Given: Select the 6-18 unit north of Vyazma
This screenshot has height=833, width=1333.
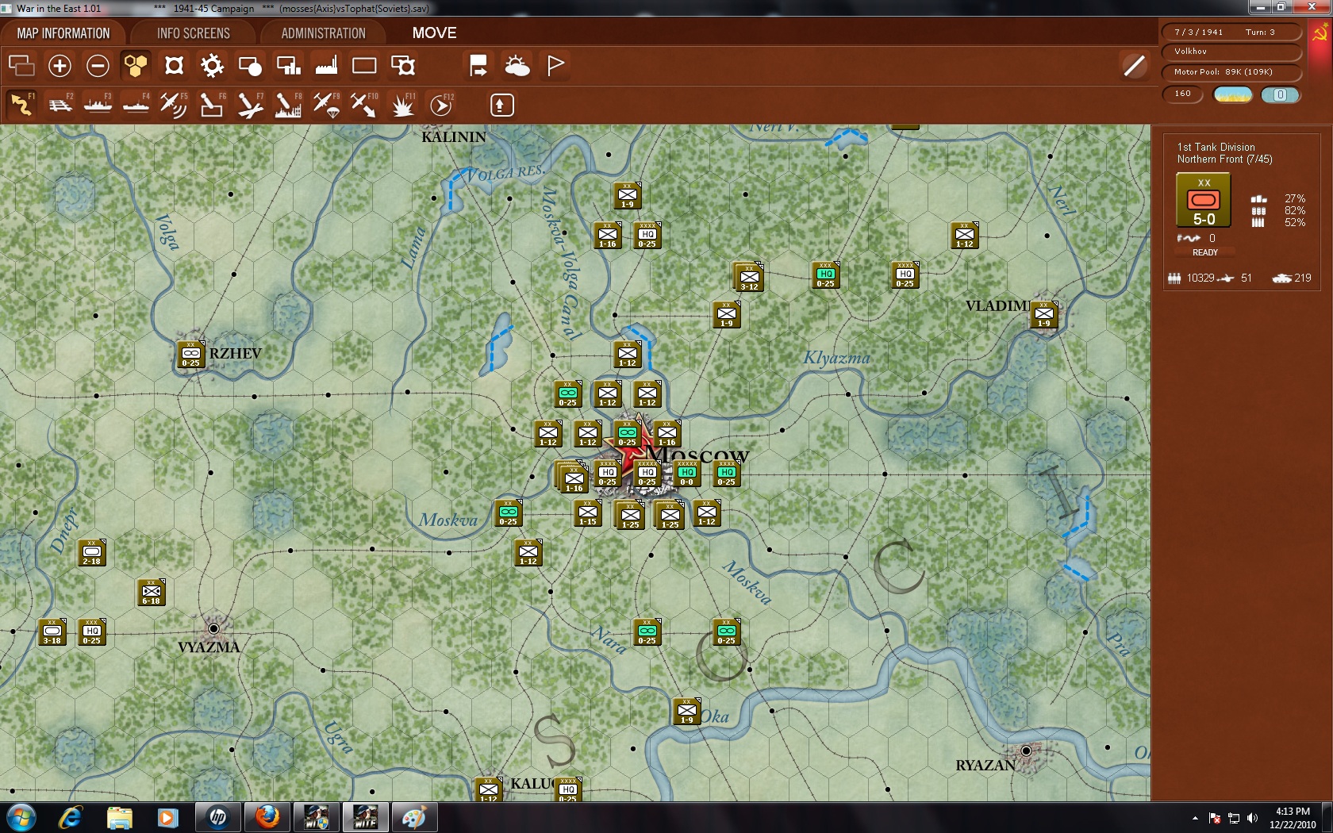Looking at the screenshot, I should pyautogui.click(x=151, y=593).
